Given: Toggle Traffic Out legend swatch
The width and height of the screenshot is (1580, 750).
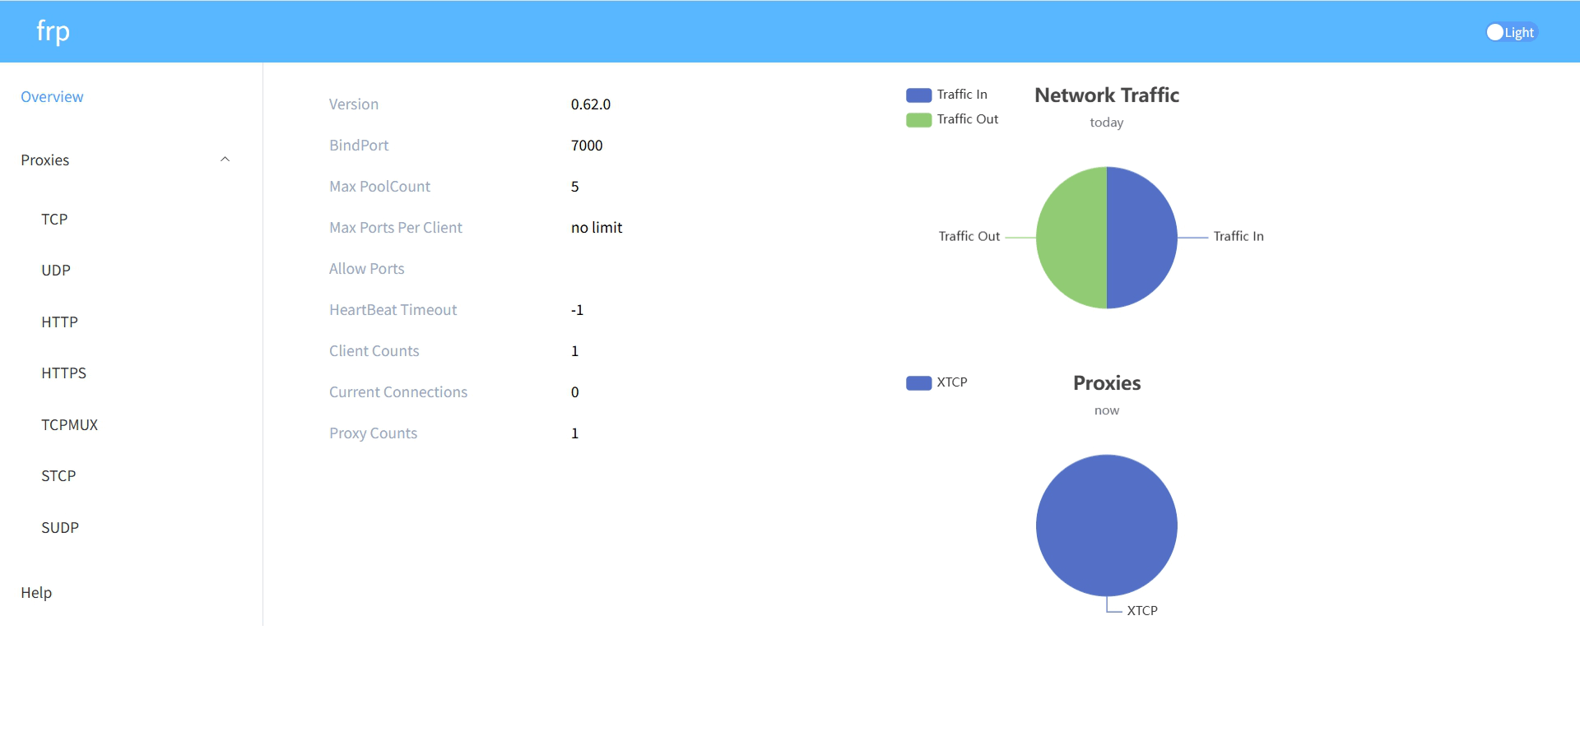Looking at the screenshot, I should 918,120.
